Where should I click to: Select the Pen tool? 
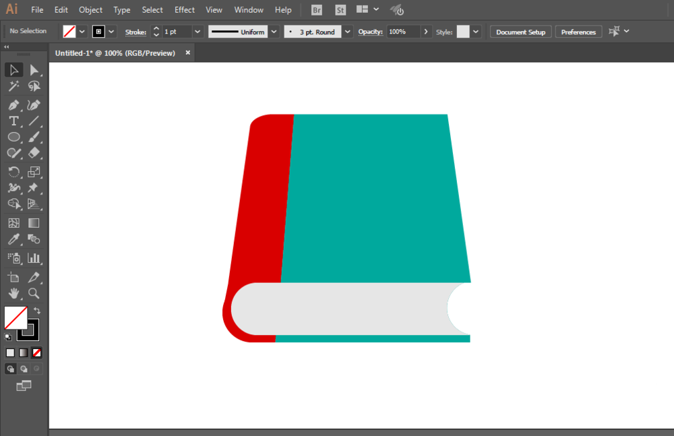tap(13, 105)
